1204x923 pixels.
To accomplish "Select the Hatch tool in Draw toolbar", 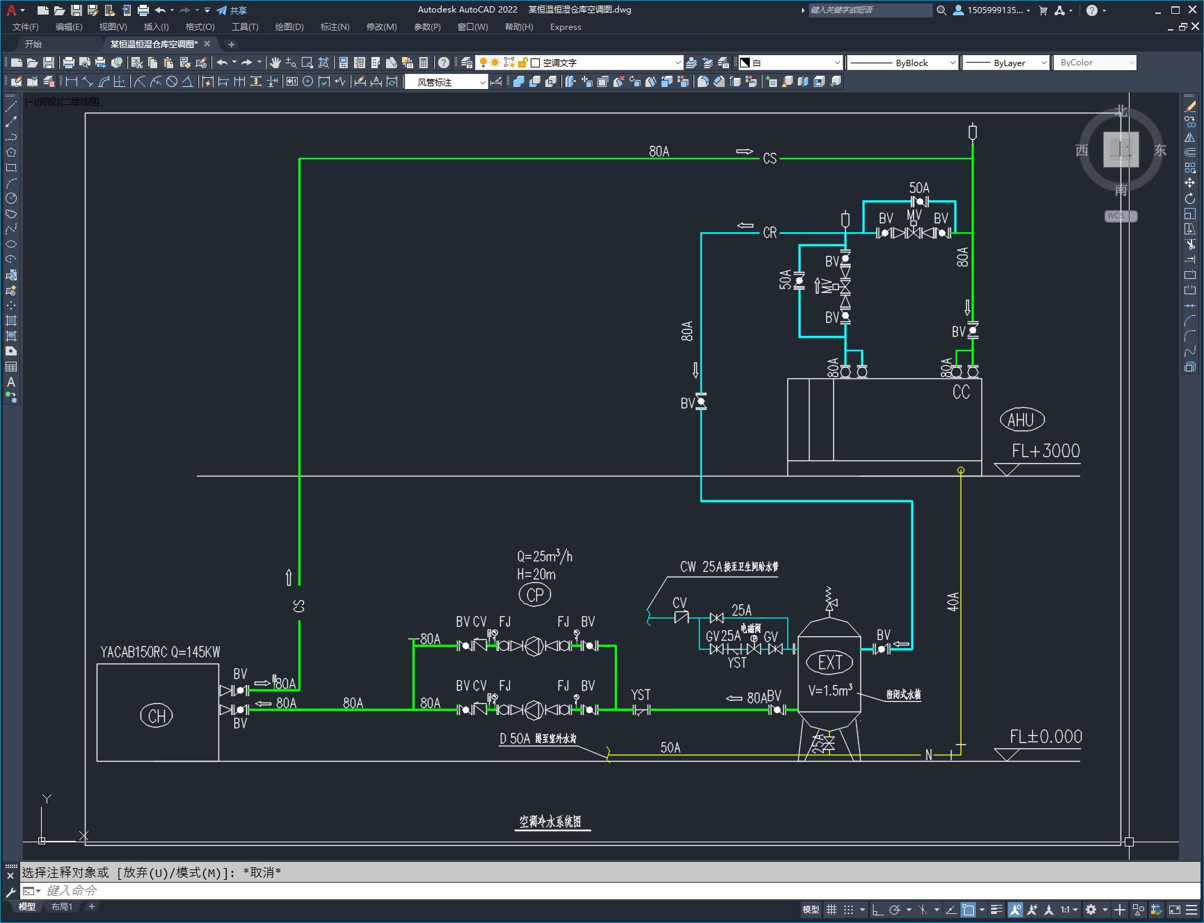I will point(11,321).
